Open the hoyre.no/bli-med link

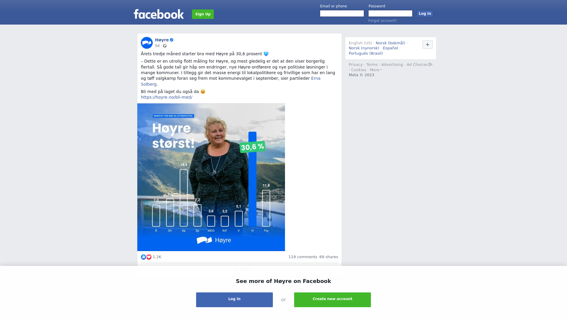click(167, 97)
